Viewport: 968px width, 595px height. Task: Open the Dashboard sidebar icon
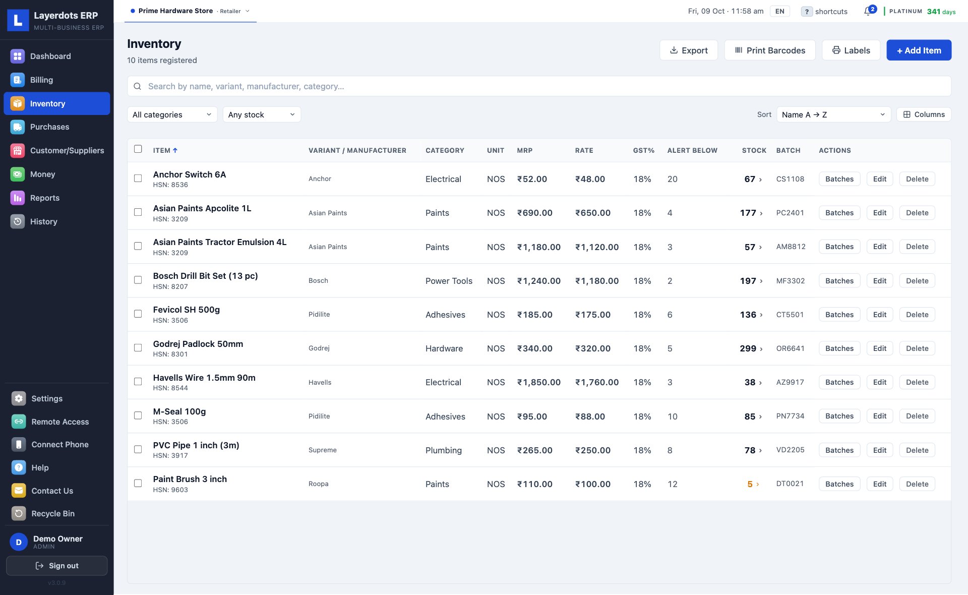[x=18, y=56]
